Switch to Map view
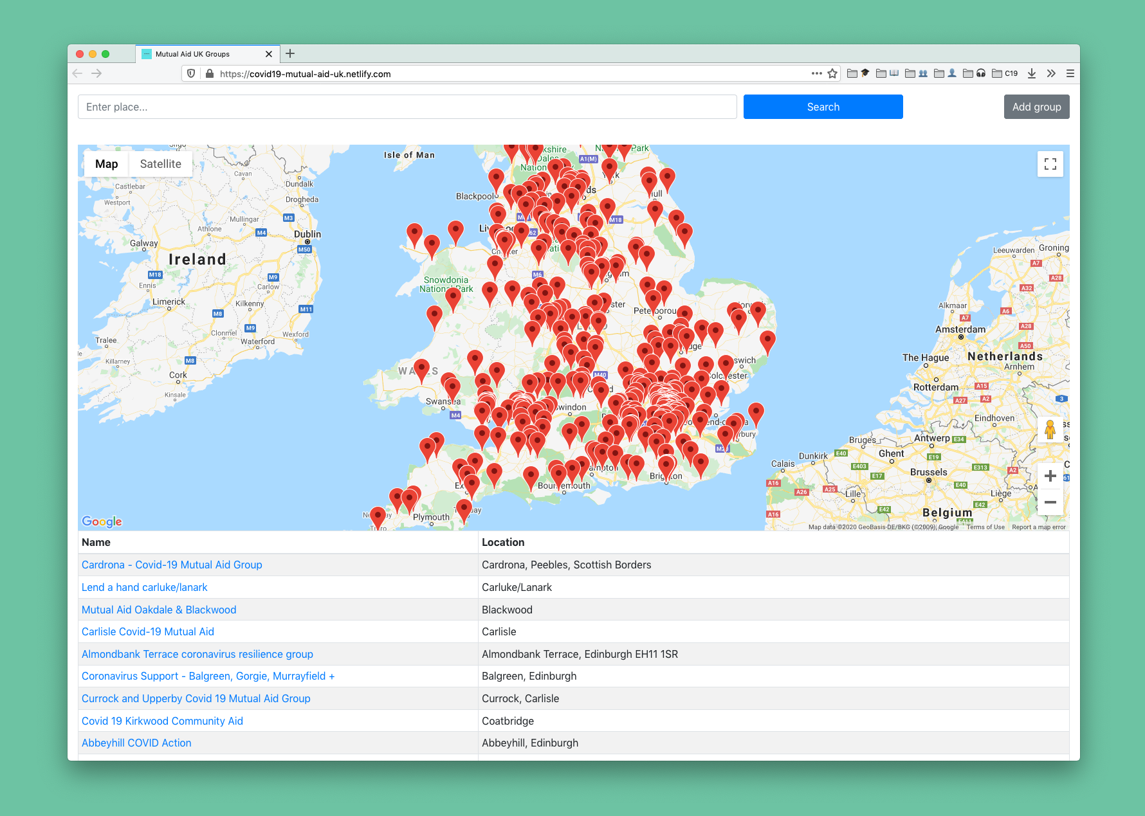The height and width of the screenshot is (816, 1145). pos(107,164)
